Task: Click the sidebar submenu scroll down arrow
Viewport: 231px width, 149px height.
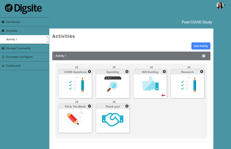Action: click(47, 42)
